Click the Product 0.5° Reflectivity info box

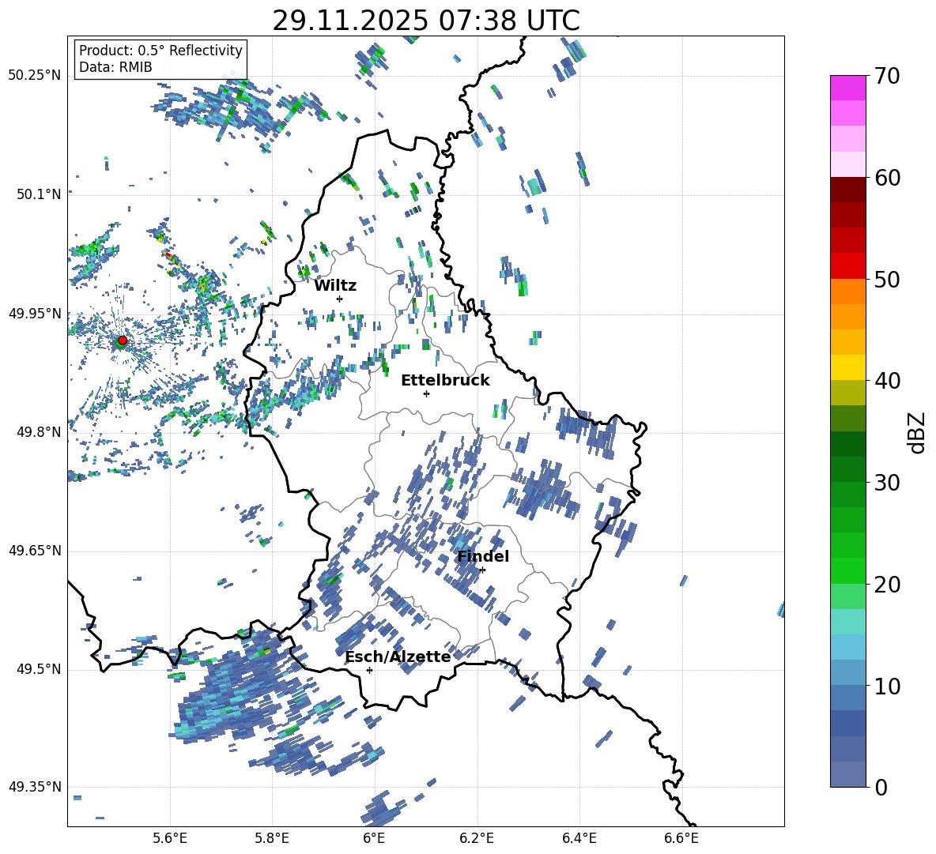click(x=160, y=59)
